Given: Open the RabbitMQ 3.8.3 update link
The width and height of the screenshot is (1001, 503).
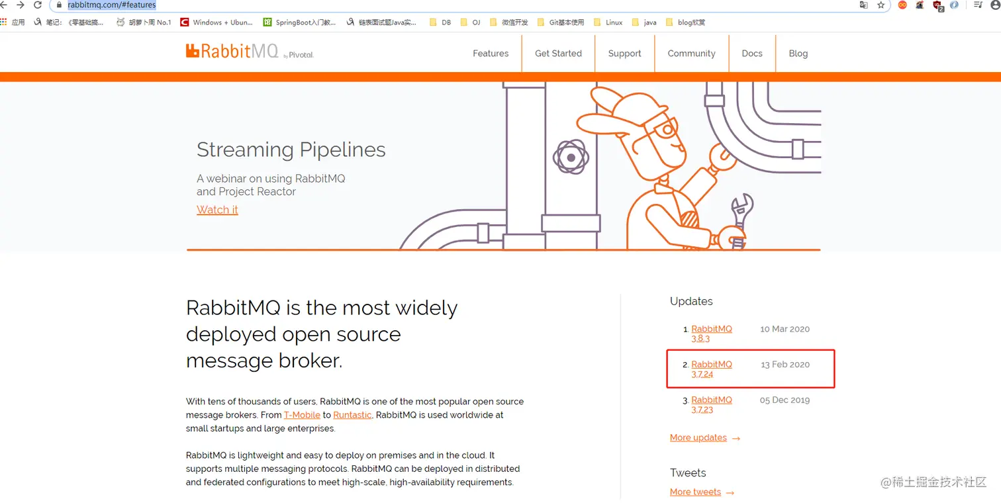Looking at the screenshot, I should coord(712,334).
